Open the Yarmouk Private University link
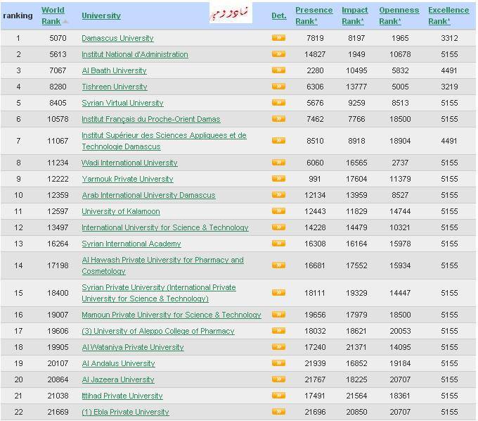The width and height of the screenshot is (478, 421). (127, 179)
